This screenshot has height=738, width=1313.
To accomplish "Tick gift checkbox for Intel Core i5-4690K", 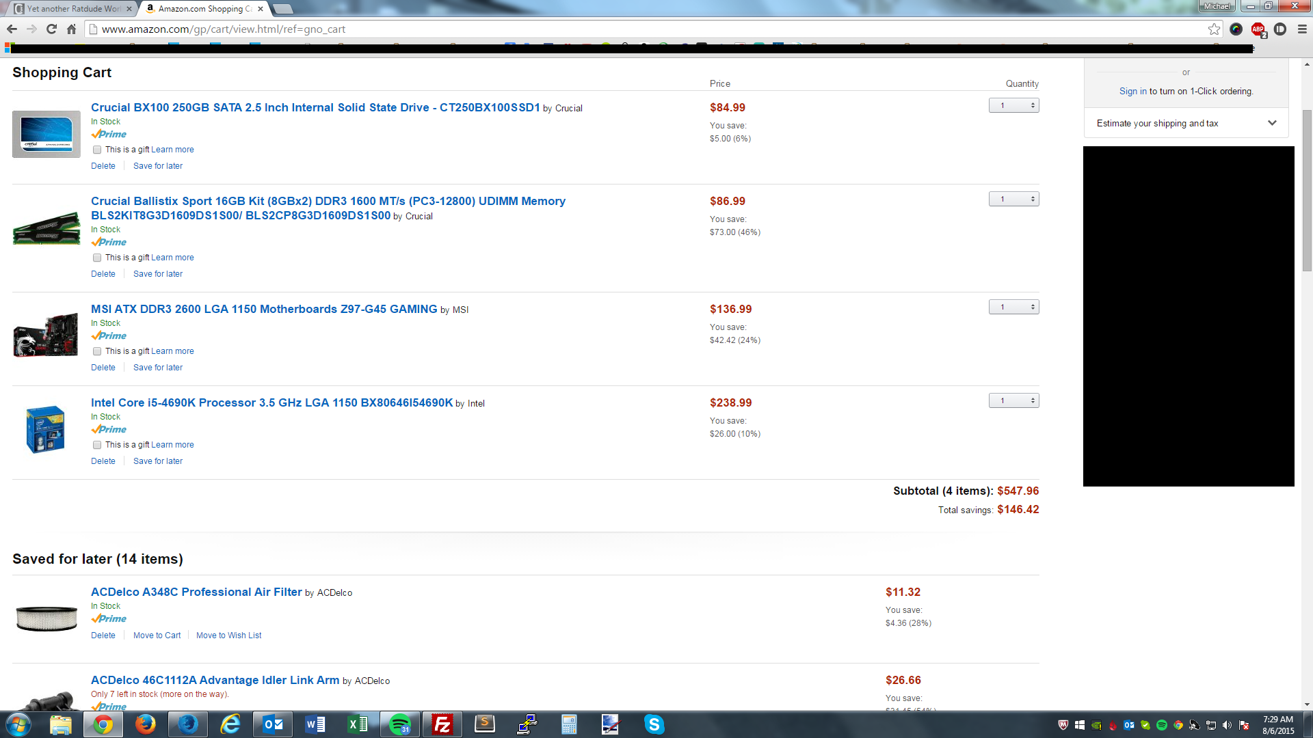I will [x=97, y=445].
